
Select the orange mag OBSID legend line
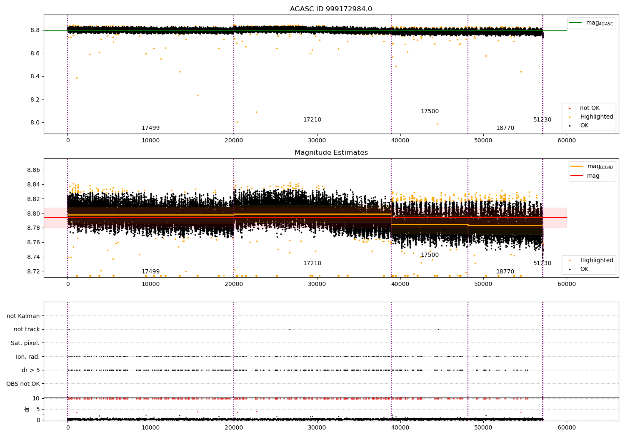click(577, 166)
